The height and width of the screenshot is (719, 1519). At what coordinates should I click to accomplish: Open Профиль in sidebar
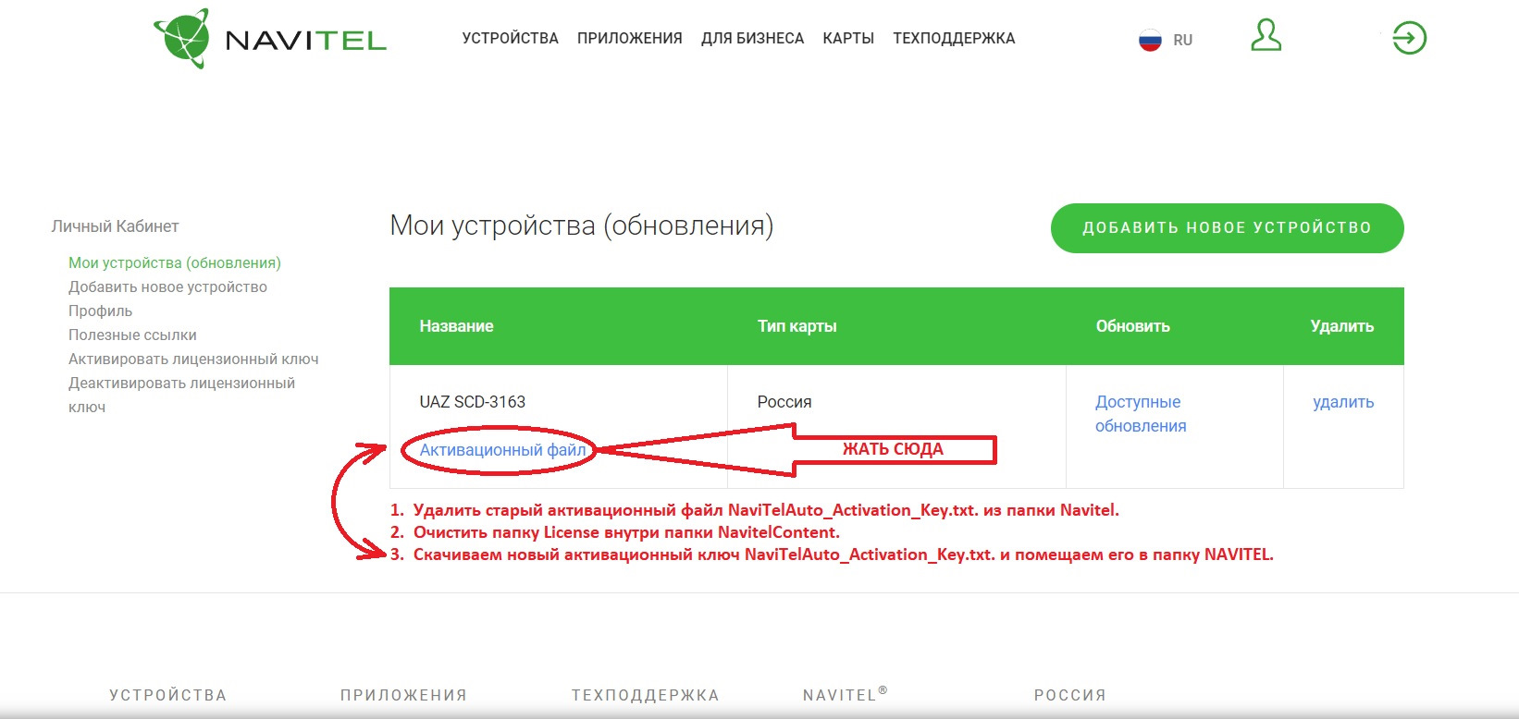100,311
